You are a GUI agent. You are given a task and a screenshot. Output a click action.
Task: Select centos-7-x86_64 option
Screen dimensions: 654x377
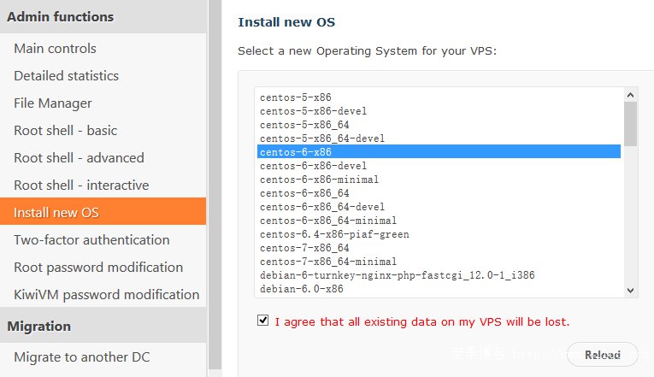[x=439, y=248]
